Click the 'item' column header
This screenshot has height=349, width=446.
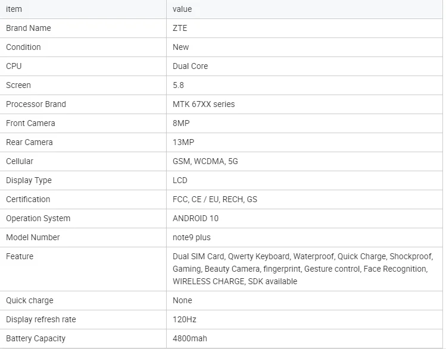point(14,9)
